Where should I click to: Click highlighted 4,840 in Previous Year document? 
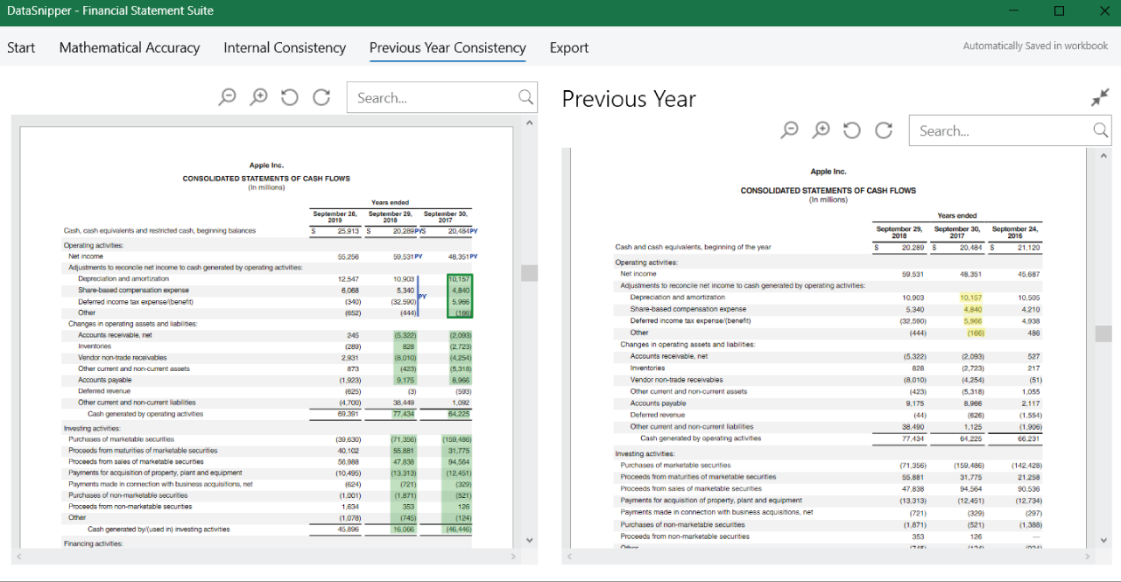click(973, 309)
